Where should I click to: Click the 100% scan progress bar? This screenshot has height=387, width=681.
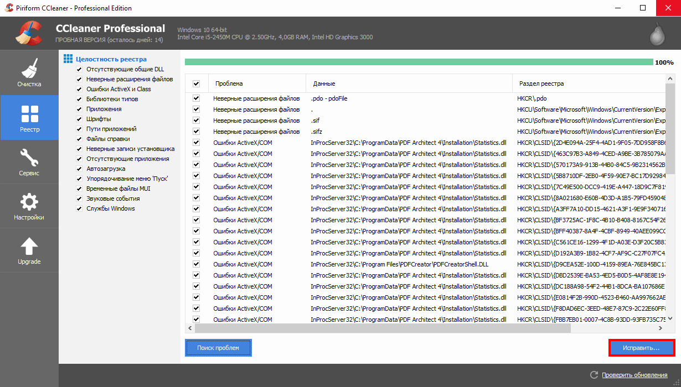point(419,62)
